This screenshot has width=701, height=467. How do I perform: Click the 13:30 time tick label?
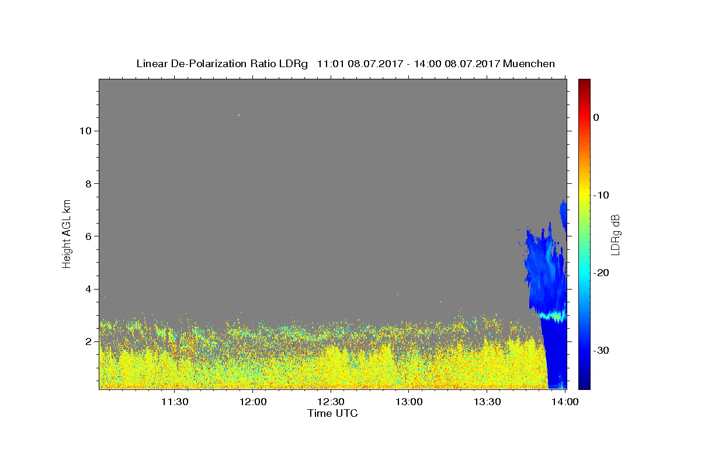click(487, 402)
